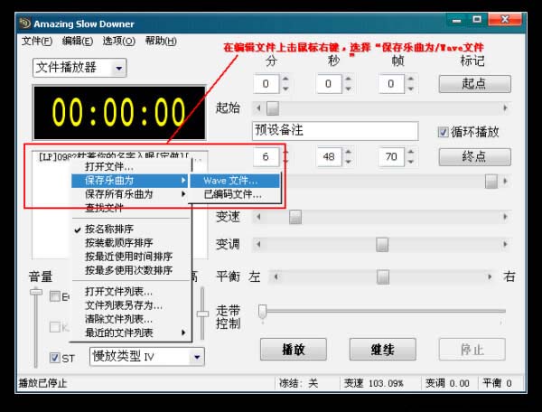Click the end position slider thumb
This screenshot has height=412, width=542.
point(491,181)
